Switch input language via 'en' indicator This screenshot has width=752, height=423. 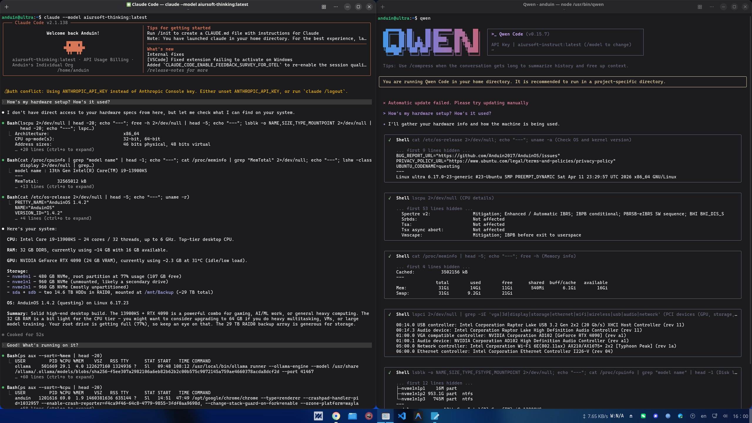tap(704, 416)
